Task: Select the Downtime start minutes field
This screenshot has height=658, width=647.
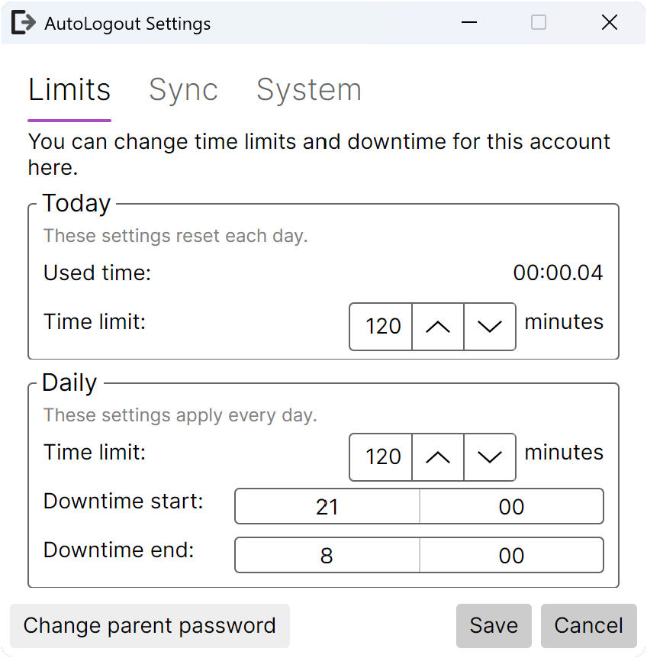Action: click(x=511, y=506)
